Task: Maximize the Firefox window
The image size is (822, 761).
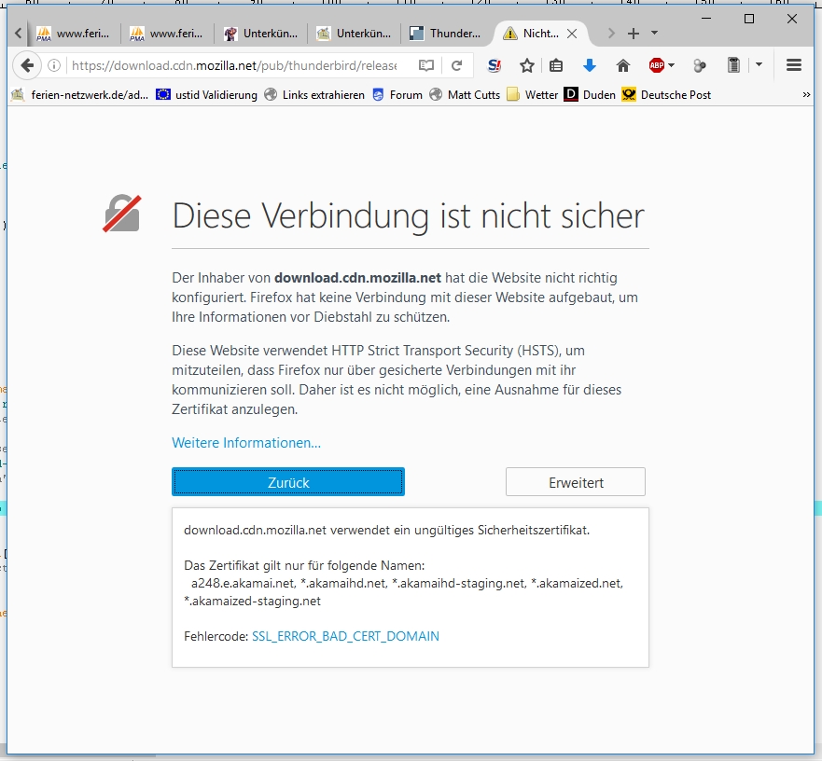Action: (749, 19)
